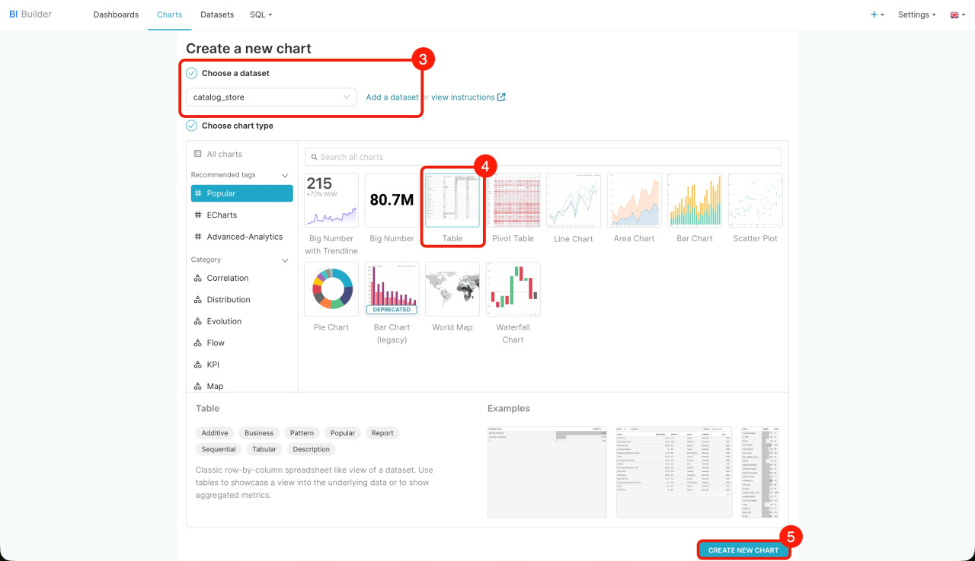This screenshot has width=975, height=561.
Task: Select the Big Number with Trendline chart
Action: pyautogui.click(x=331, y=200)
